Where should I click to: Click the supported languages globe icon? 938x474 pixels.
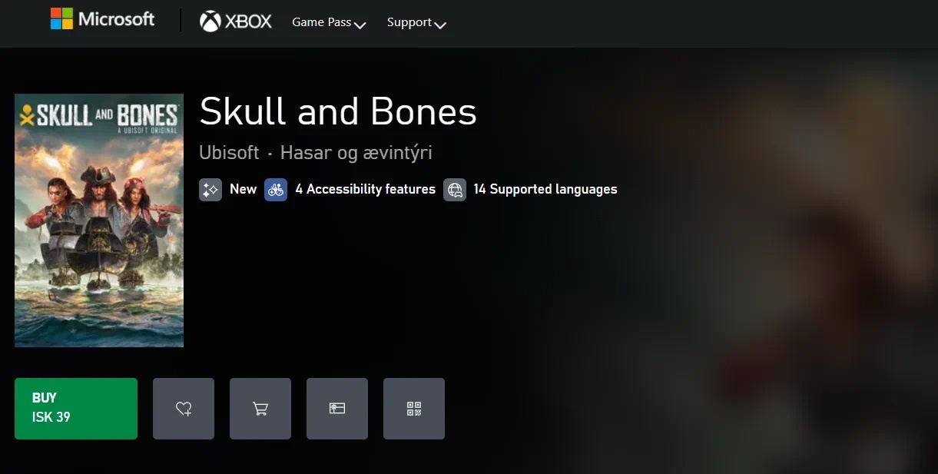coord(455,190)
